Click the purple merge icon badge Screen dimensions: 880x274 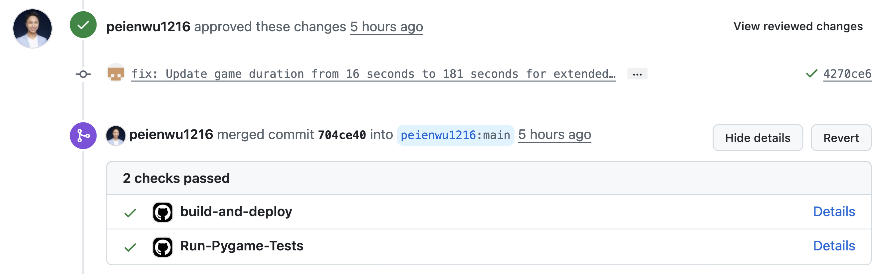point(83,135)
